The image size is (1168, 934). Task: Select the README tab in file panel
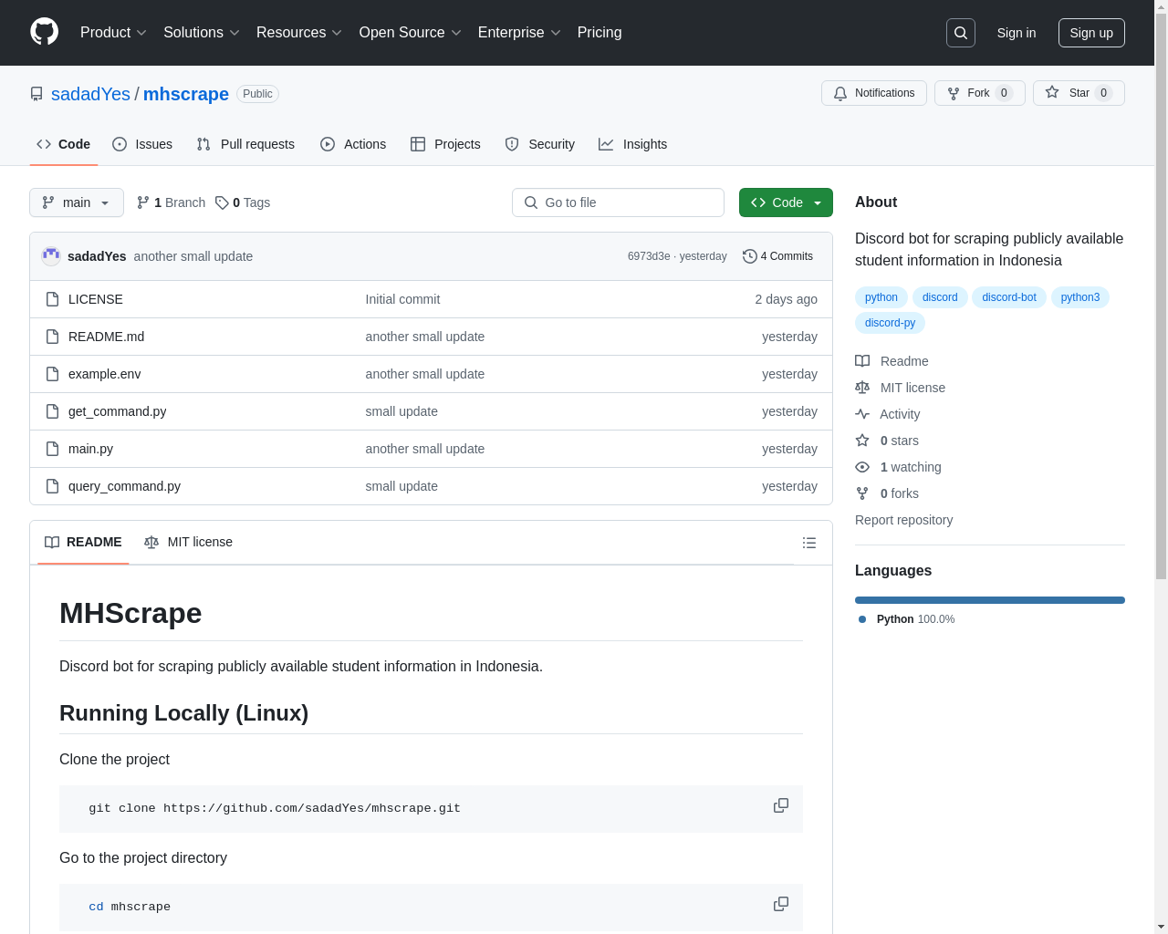tap(83, 542)
